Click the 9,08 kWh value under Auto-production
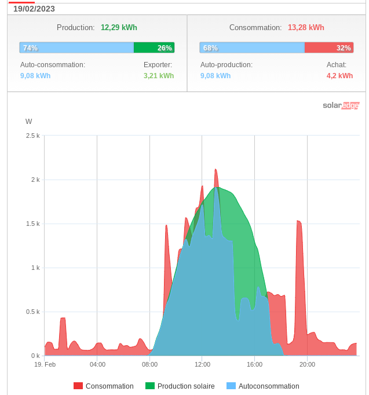The image size is (369, 395). coord(215,75)
